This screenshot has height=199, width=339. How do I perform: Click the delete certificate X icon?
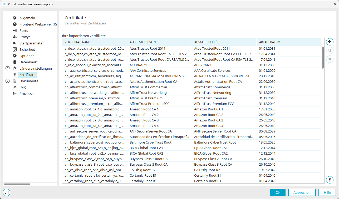330,59
